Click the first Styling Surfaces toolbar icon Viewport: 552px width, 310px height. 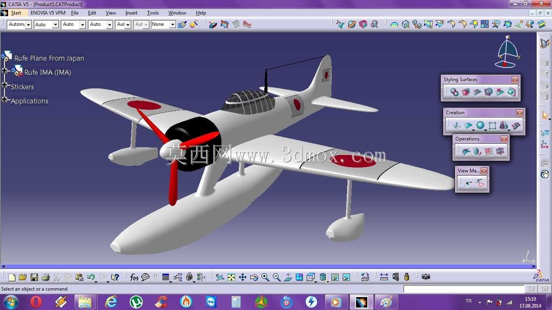coord(455,92)
